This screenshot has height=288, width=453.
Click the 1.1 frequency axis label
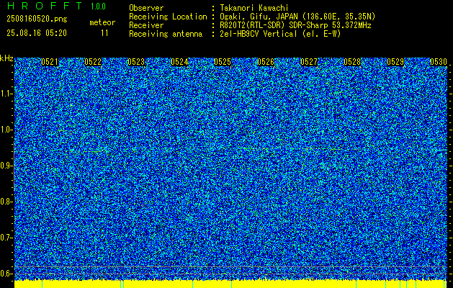click(x=6, y=94)
